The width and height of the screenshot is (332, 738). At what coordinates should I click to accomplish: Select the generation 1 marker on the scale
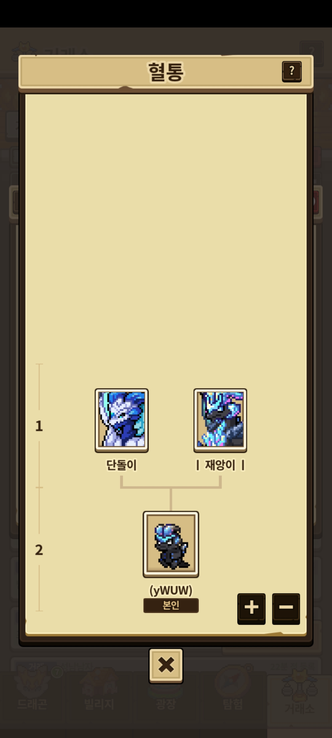39,426
